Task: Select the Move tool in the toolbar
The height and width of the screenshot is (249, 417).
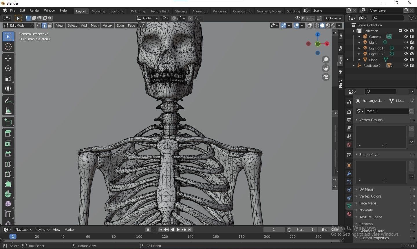Action: click(8, 58)
